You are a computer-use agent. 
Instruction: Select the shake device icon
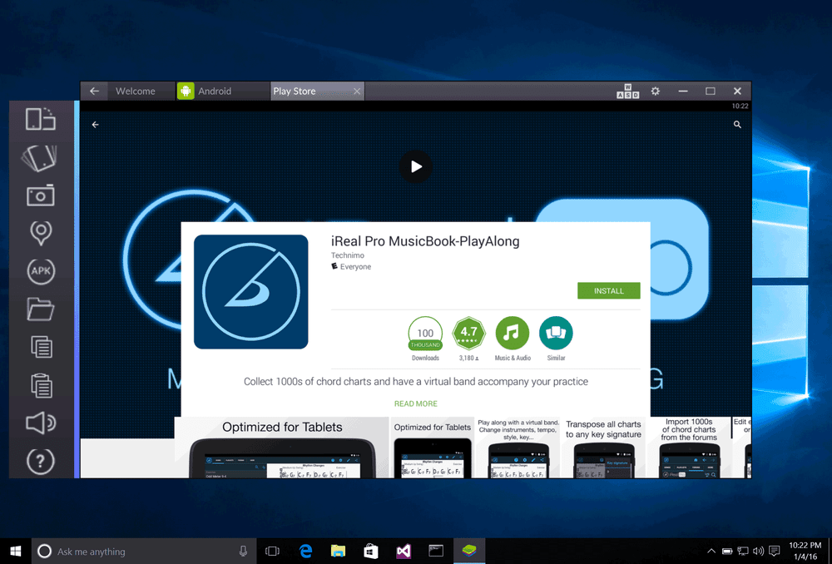40,158
